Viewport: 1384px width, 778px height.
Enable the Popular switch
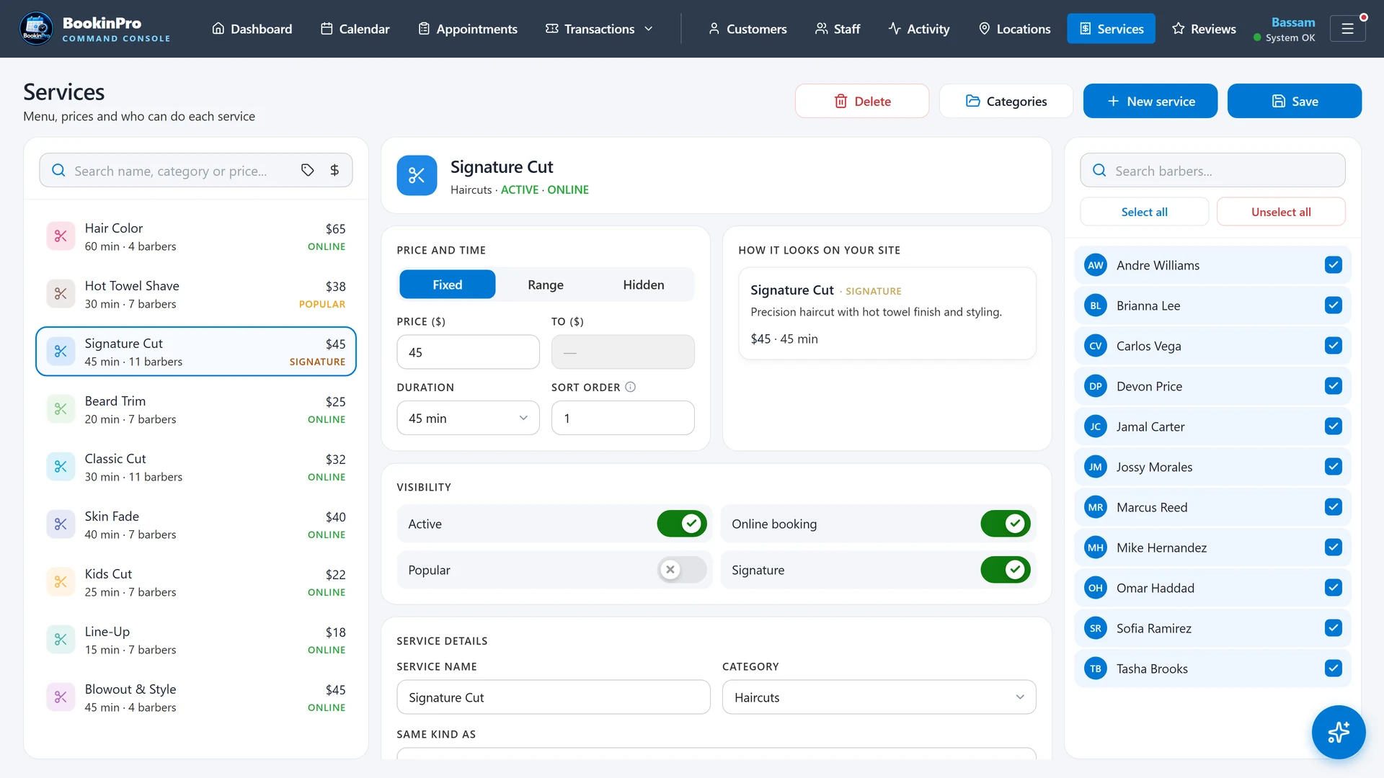pos(682,570)
